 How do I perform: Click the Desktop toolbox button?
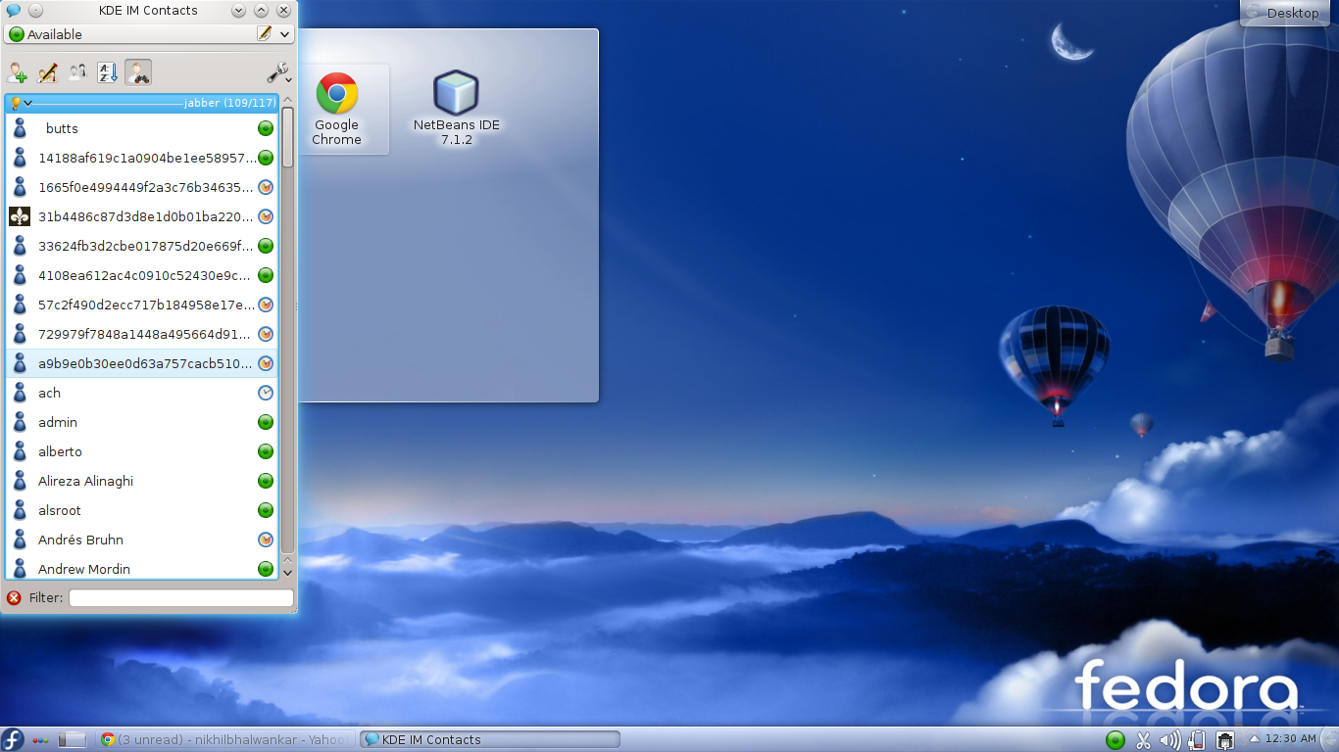point(1284,13)
